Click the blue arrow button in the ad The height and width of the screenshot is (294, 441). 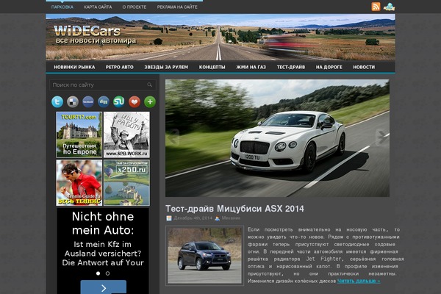[x=104, y=287]
